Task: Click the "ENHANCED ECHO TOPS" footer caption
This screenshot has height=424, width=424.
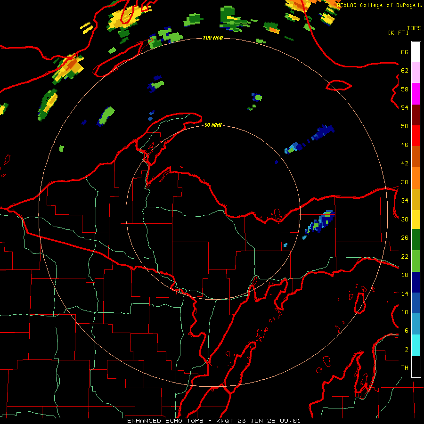Action: pyautogui.click(x=167, y=421)
